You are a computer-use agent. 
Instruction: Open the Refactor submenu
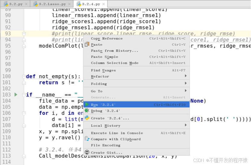136,76
